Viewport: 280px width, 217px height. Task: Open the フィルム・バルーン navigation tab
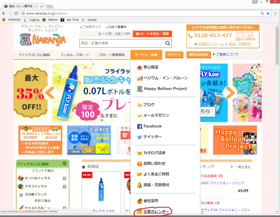(x=75, y=55)
